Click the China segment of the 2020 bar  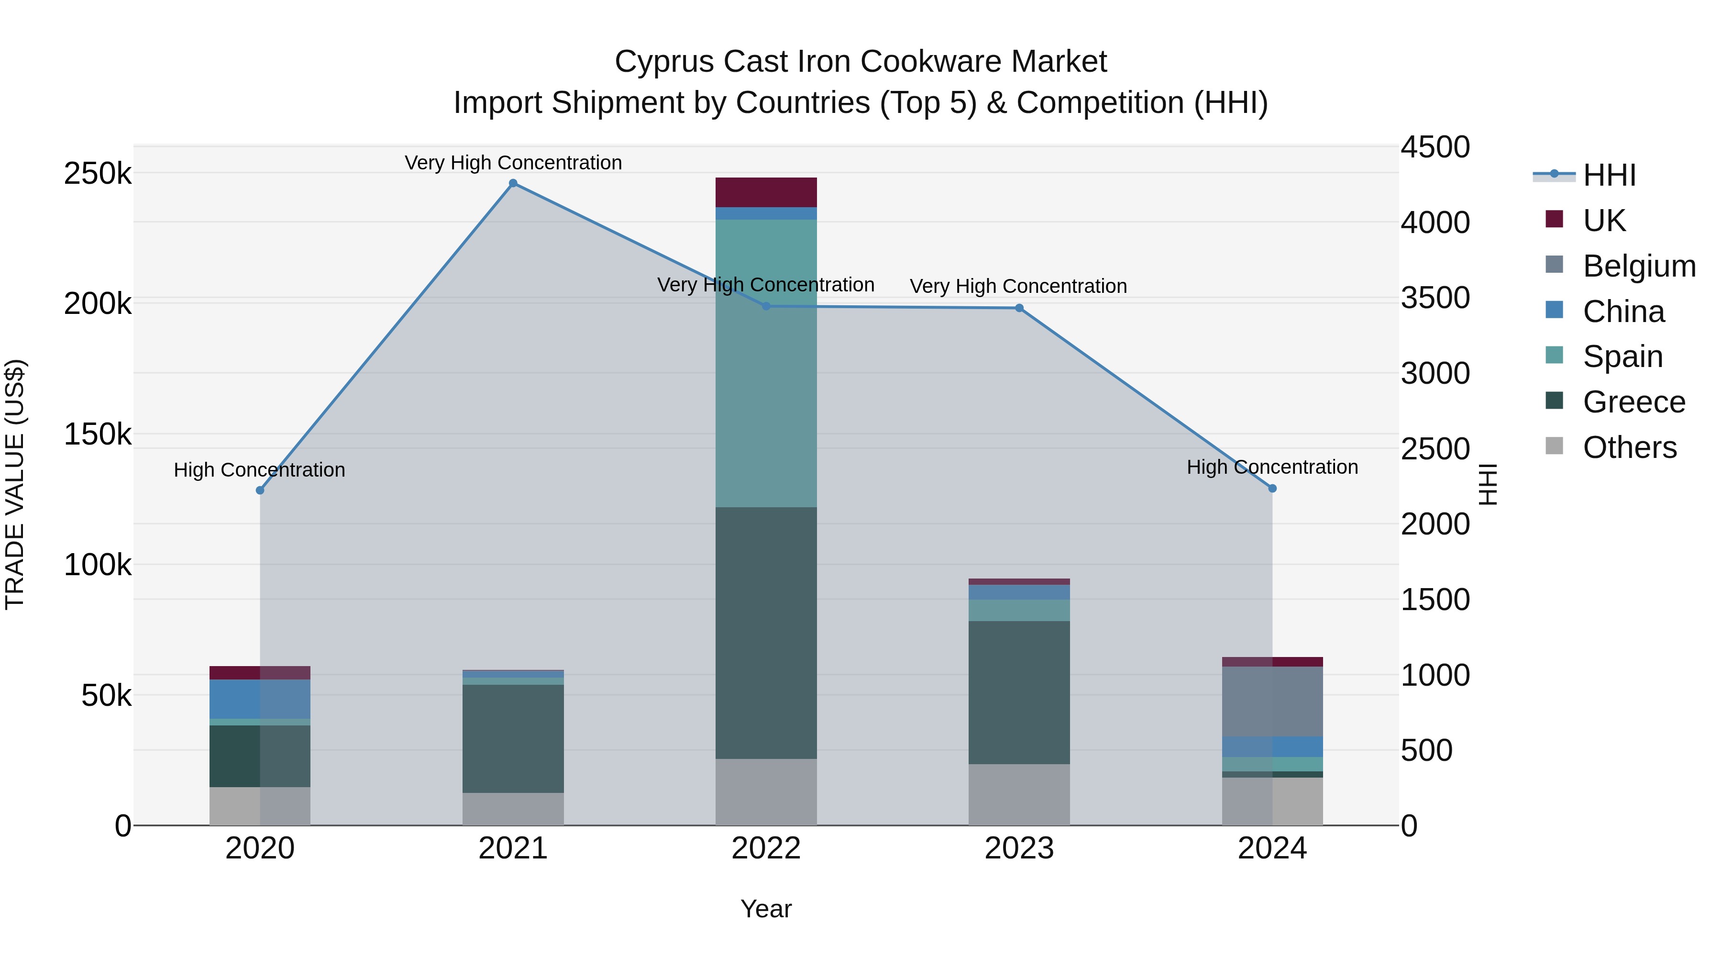click(x=260, y=699)
